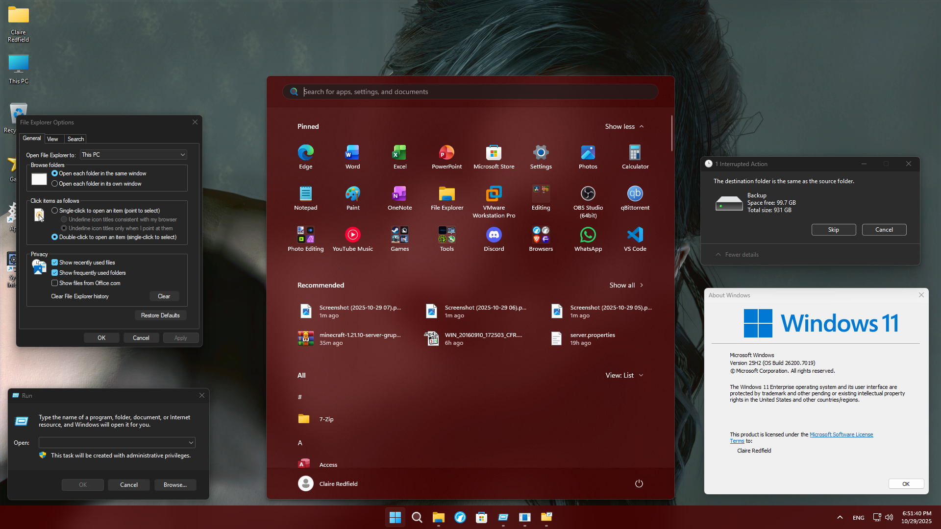Click Restore Defaults button
Viewport: 941px width, 529px height.
click(160, 315)
